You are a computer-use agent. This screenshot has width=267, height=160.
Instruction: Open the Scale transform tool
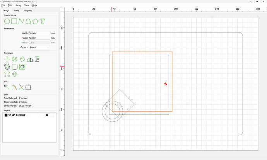[15, 59]
